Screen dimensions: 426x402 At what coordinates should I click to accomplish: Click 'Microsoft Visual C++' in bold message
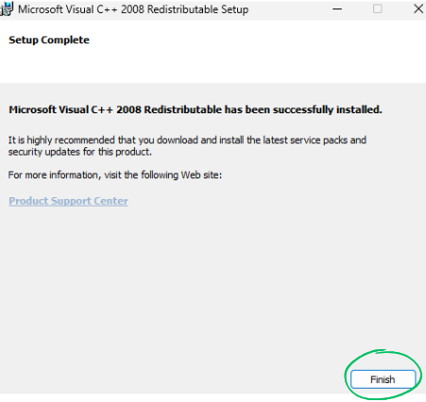pos(60,109)
